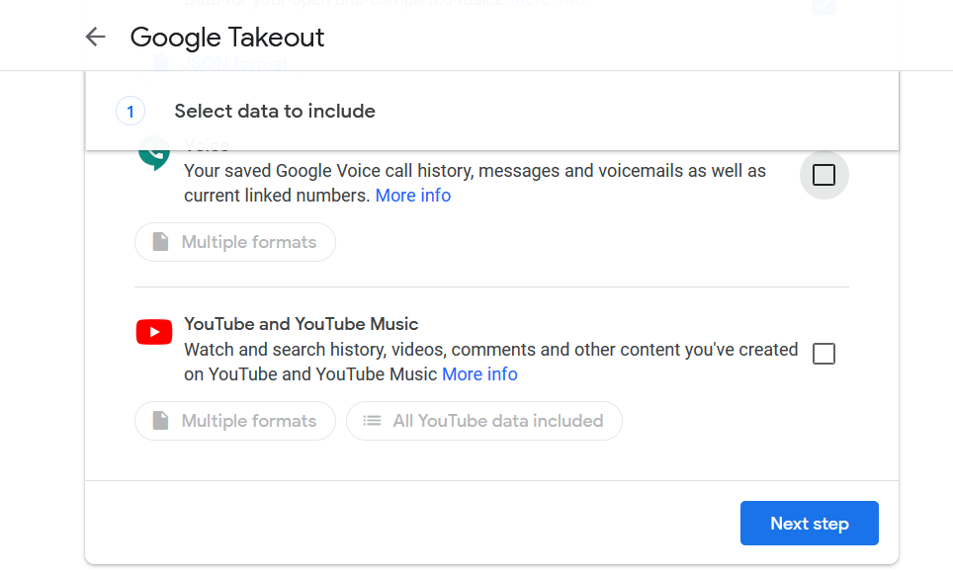Screen dimensions: 953x574
Task: Click the Select data to include header
Action: coord(275,111)
